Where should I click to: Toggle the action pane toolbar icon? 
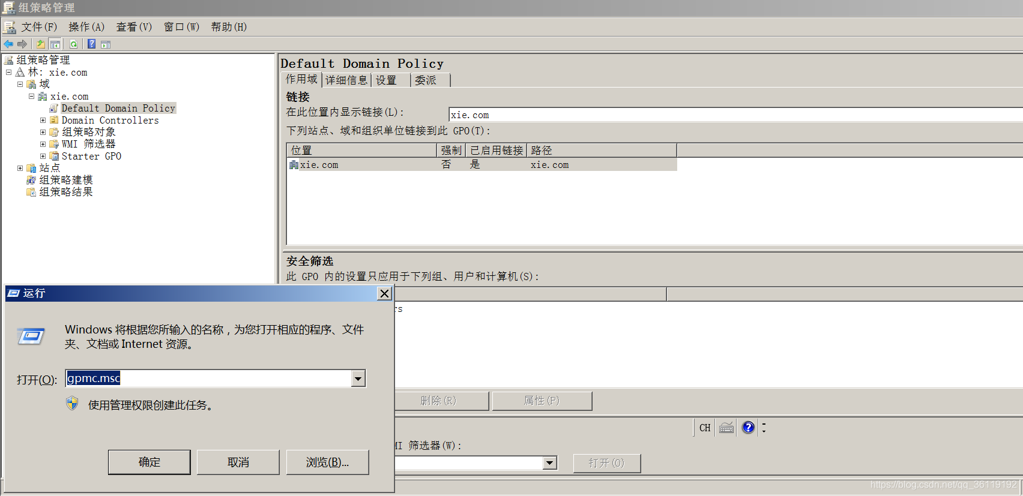pos(106,44)
